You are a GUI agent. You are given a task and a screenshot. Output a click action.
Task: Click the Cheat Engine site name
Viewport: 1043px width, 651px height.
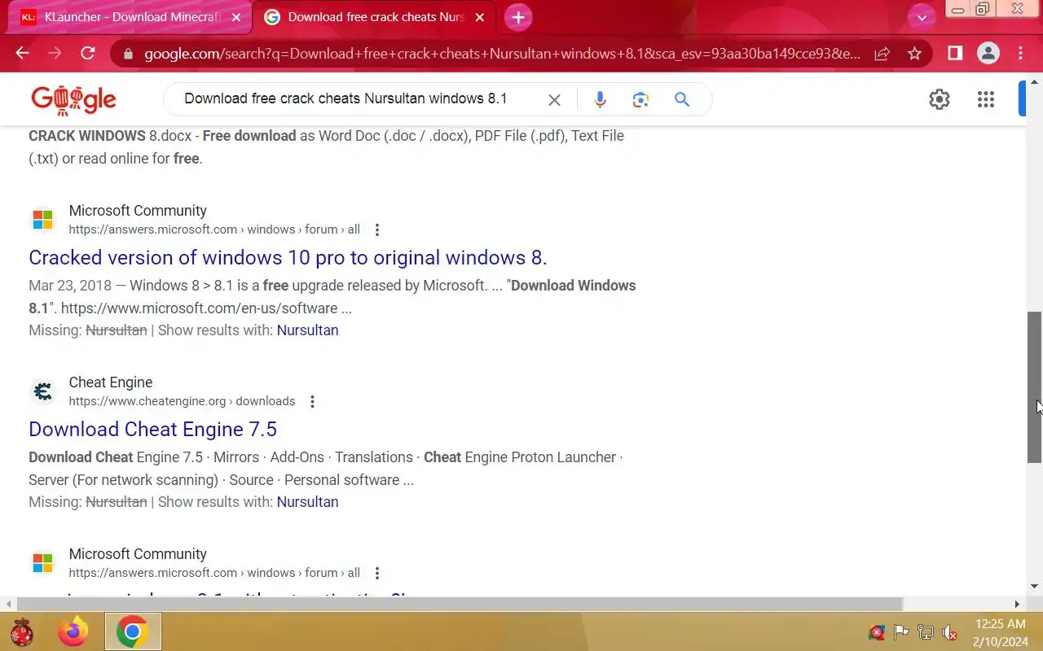tap(110, 382)
